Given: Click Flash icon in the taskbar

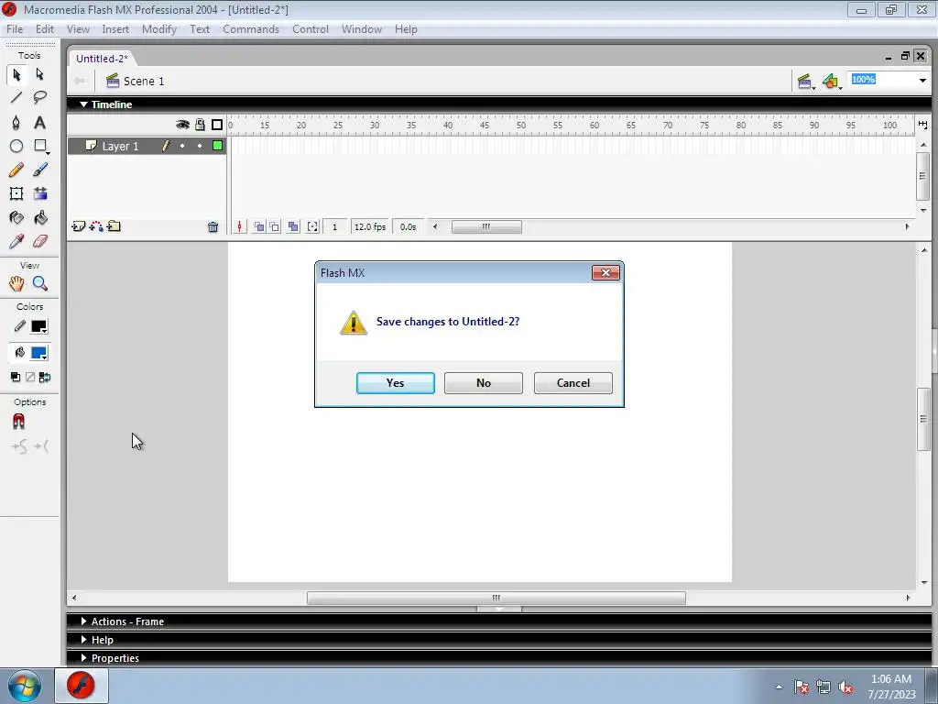Looking at the screenshot, I should click(82, 686).
